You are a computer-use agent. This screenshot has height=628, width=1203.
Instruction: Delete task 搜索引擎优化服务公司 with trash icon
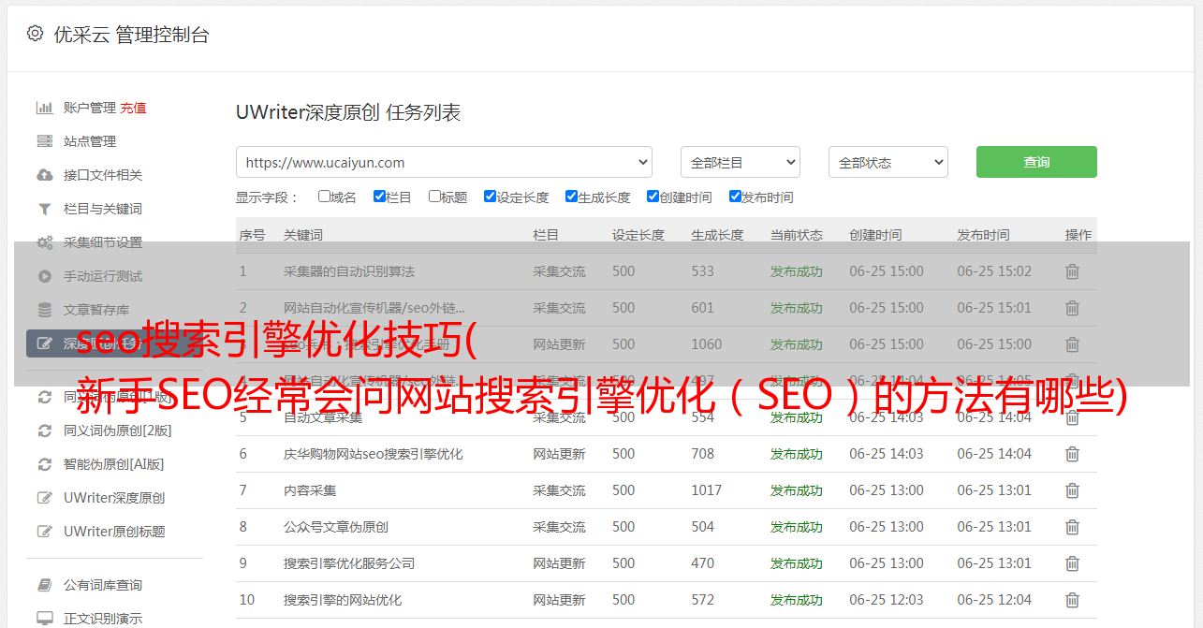click(x=1072, y=563)
